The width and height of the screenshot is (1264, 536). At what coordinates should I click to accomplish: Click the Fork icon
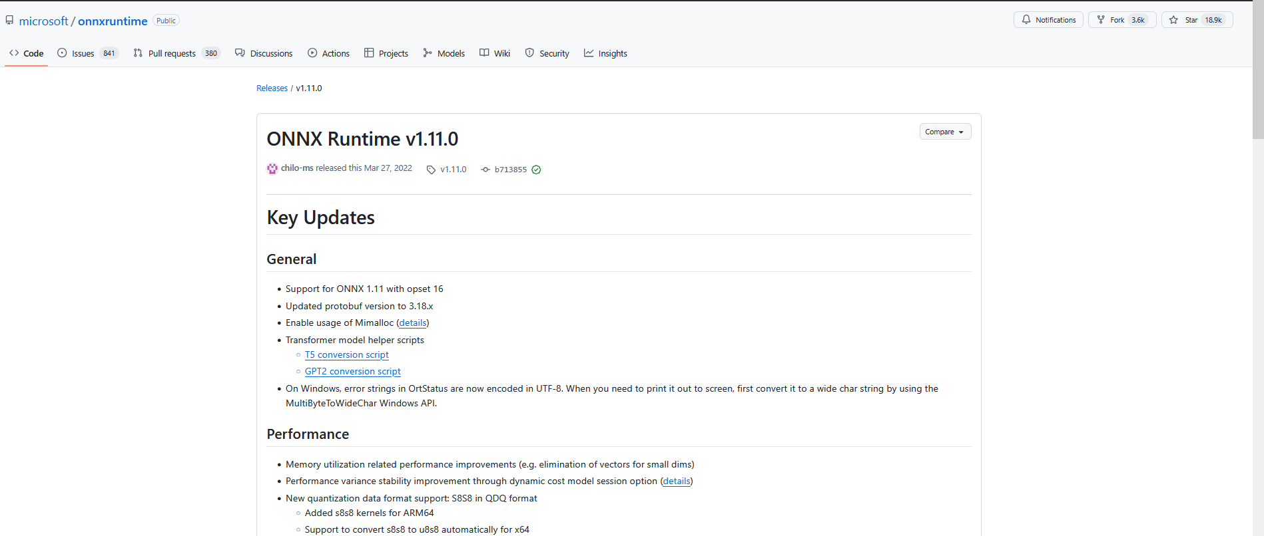coord(1101,19)
